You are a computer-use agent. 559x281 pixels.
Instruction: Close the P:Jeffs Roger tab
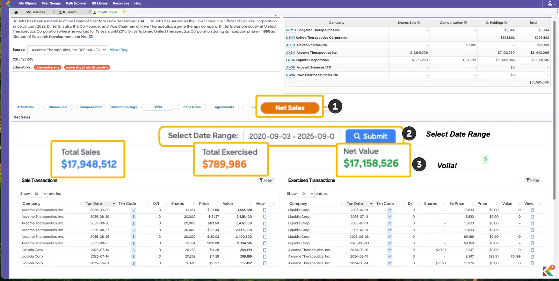(x=124, y=12)
